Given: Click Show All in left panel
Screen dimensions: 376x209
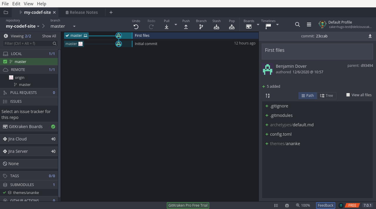Looking at the screenshot, I should 49,36.
